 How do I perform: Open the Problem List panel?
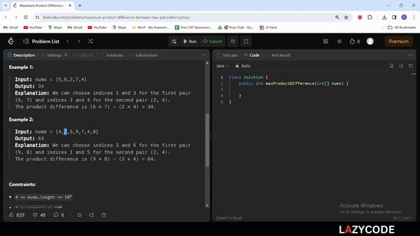(41, 41)
